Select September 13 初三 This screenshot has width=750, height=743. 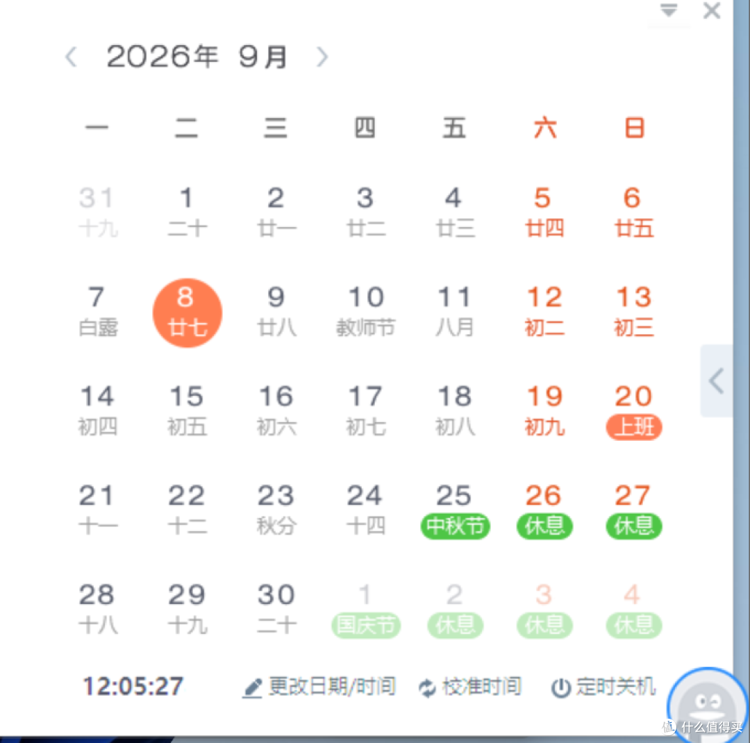click(x=634, y=311)
